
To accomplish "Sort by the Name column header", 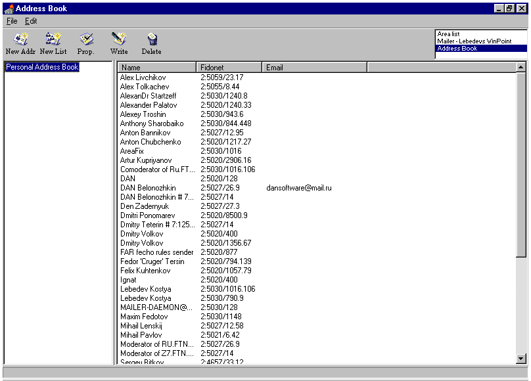I will click(x=157, y=68).
